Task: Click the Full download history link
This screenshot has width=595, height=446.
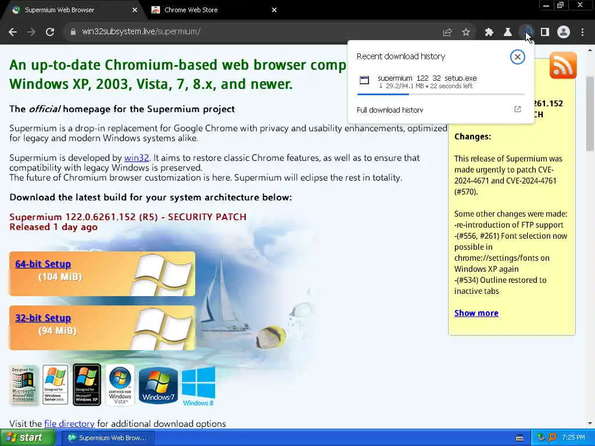Action: point(390,110)
